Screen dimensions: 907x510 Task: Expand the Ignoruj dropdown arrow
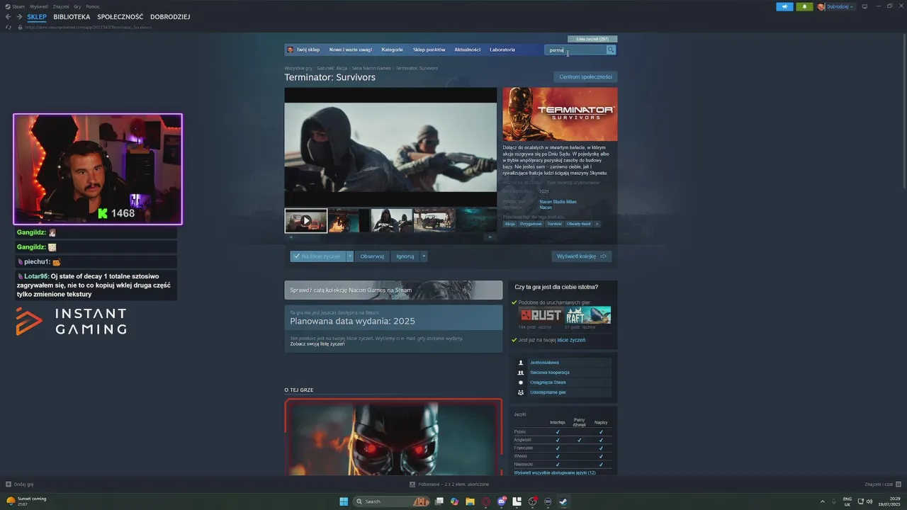tap(424, 256)
